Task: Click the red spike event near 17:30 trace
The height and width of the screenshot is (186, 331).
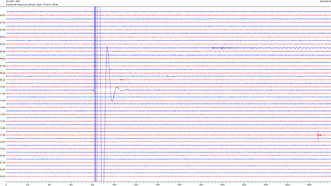Action: (318, 135)
